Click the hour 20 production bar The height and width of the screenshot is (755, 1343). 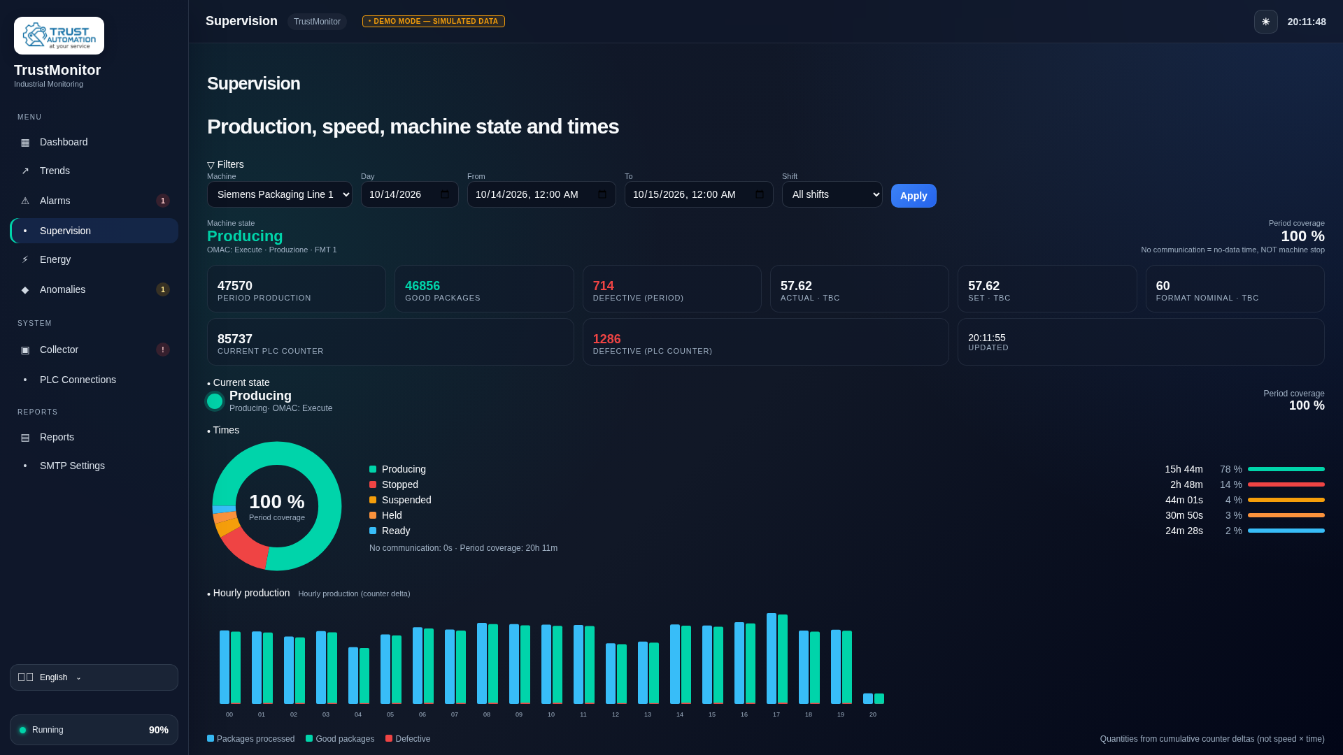click(874, 699)
